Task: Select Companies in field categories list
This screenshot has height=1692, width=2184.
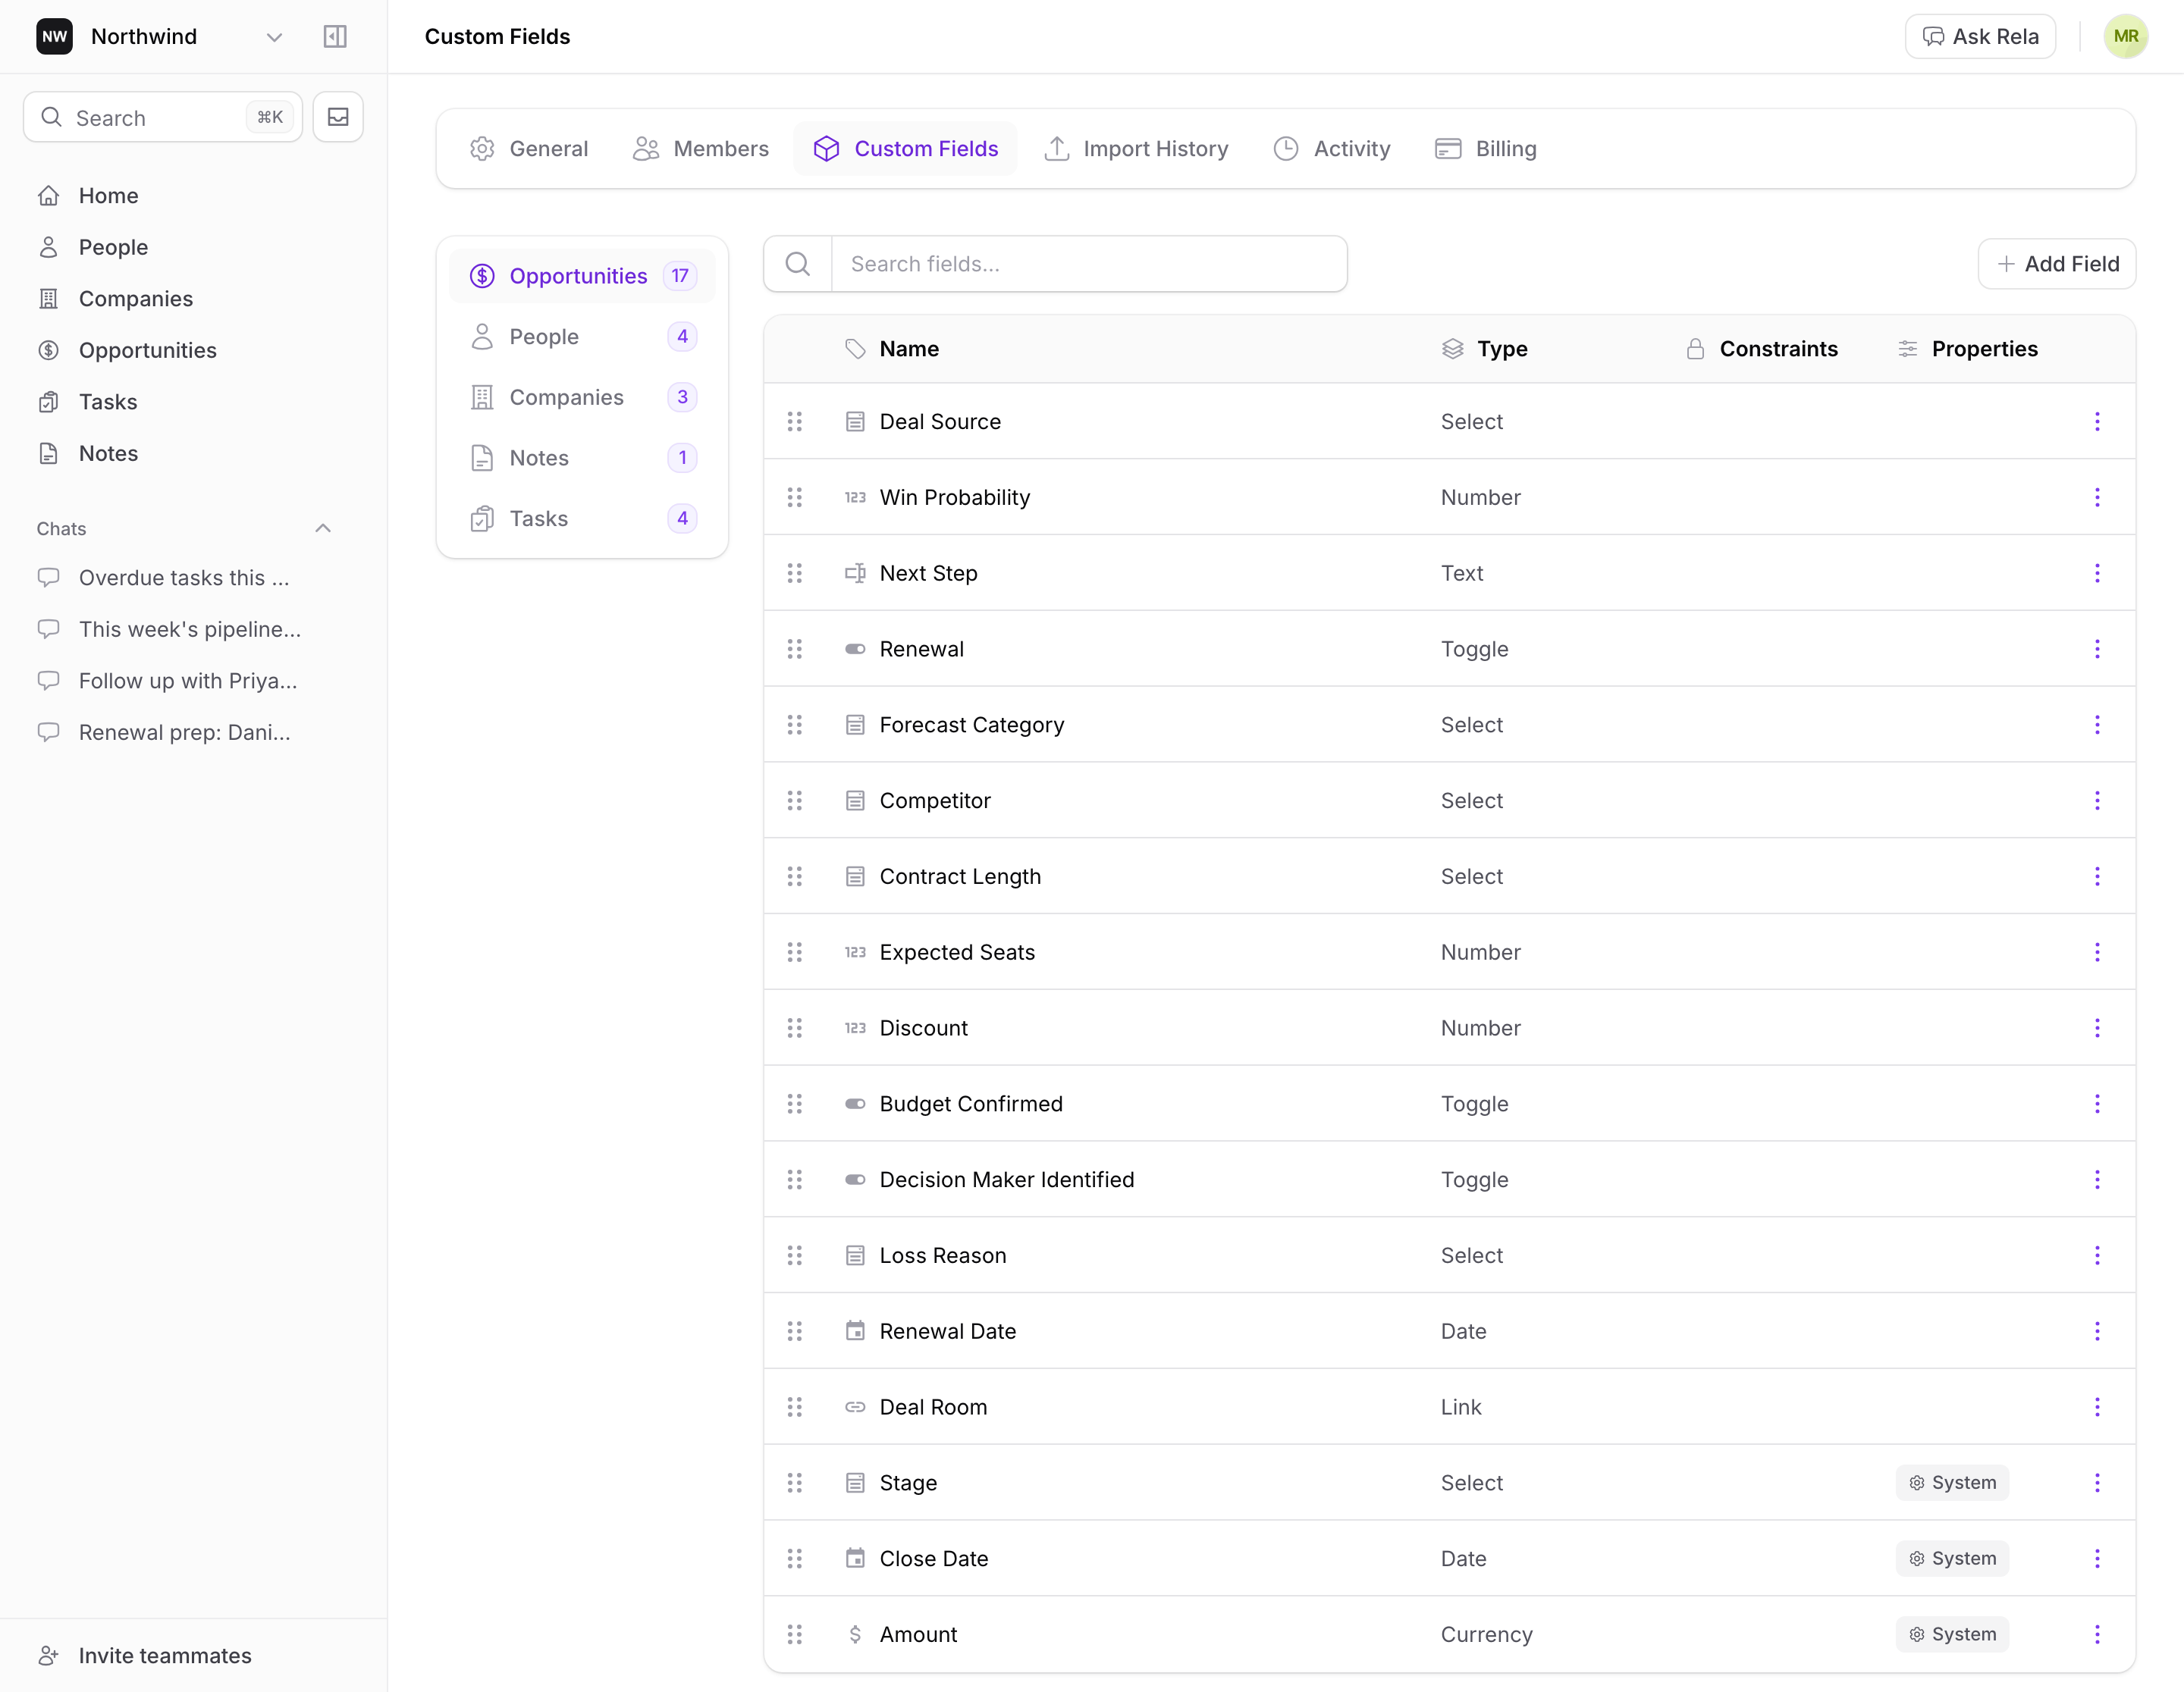Action: pos(582,398)
